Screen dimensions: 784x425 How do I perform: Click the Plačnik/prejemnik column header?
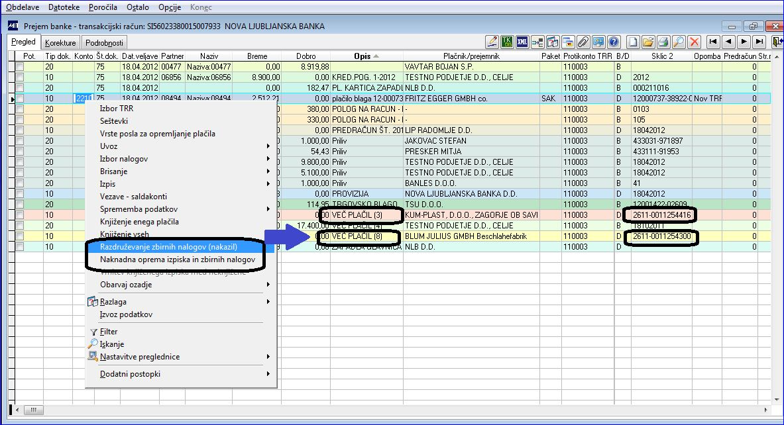point(471,56)
